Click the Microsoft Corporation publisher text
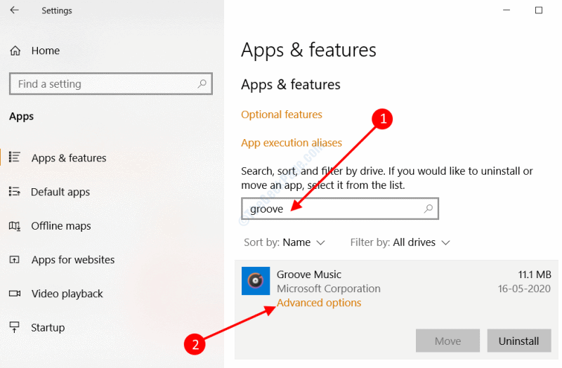 pos(329,289)
